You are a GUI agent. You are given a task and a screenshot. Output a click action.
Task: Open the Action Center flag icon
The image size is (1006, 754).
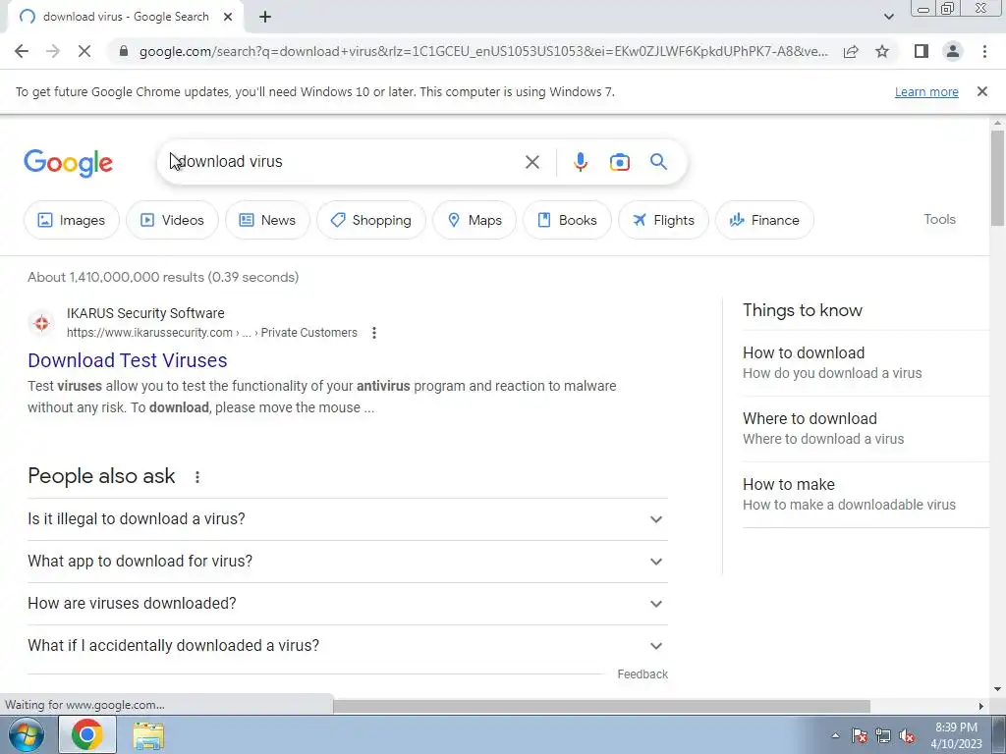pos(859,735)
